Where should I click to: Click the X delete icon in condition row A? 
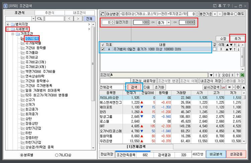[x=221, y=49]
